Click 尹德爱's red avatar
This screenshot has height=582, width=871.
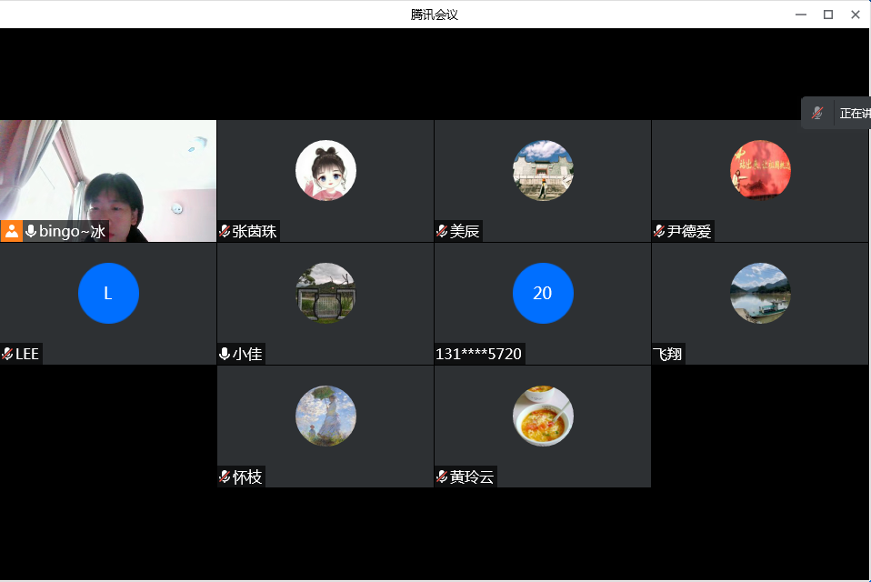click(x=760, y=170)
